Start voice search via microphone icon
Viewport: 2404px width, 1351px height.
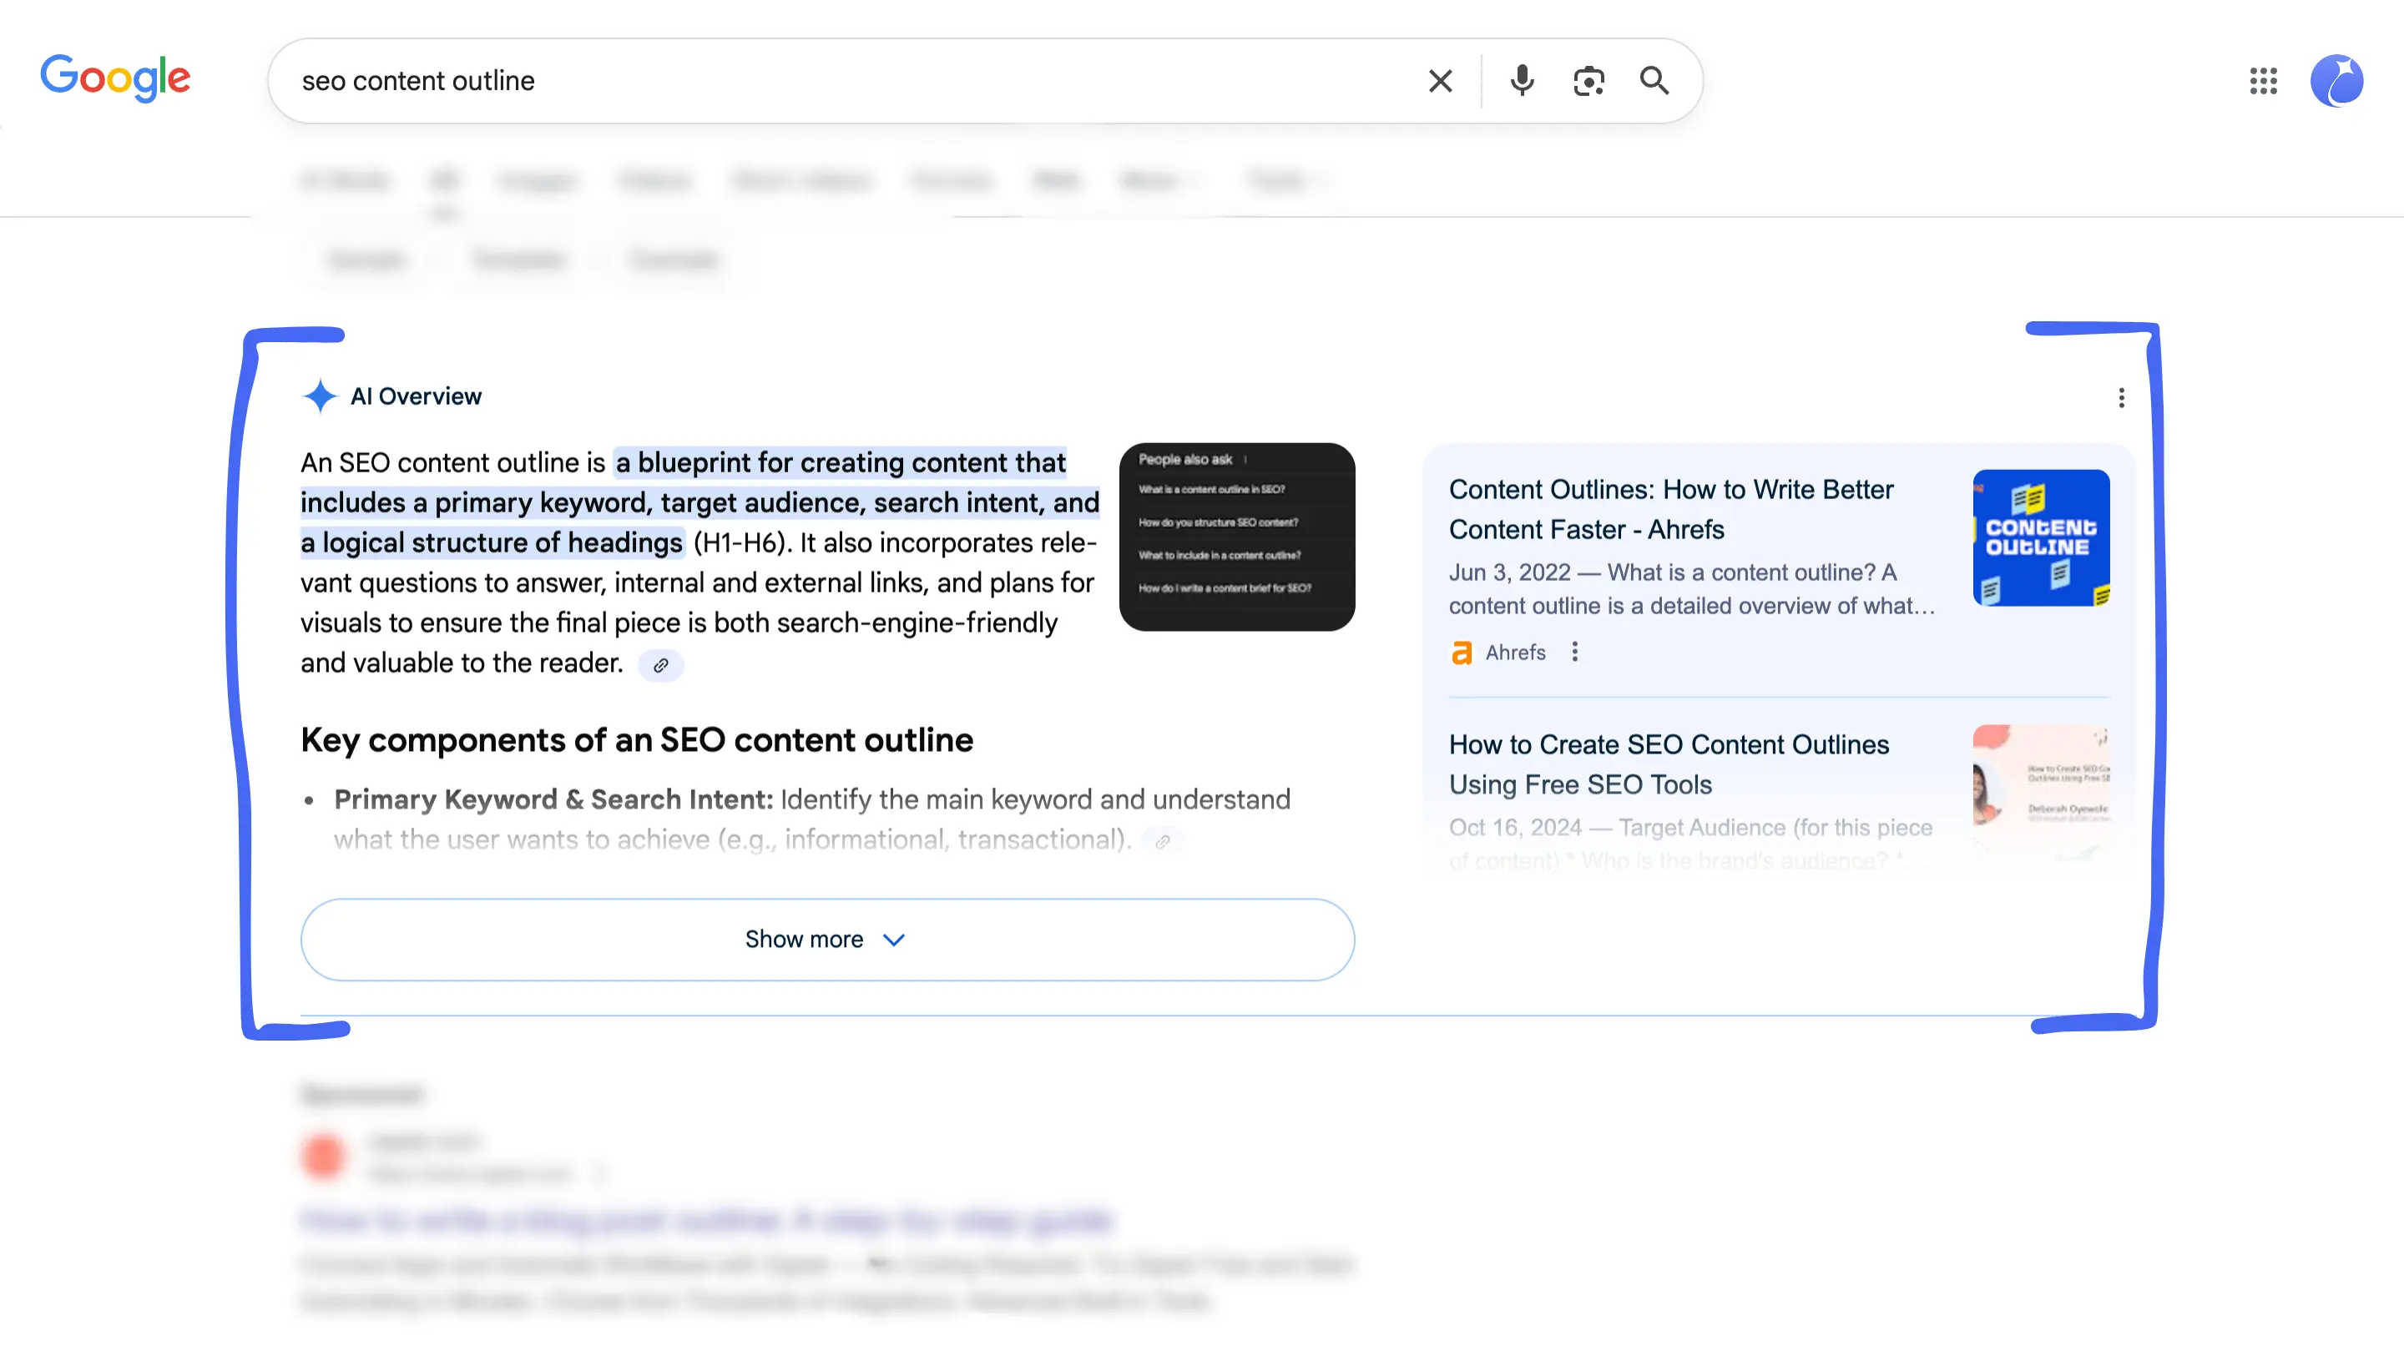pos(1521,81)
